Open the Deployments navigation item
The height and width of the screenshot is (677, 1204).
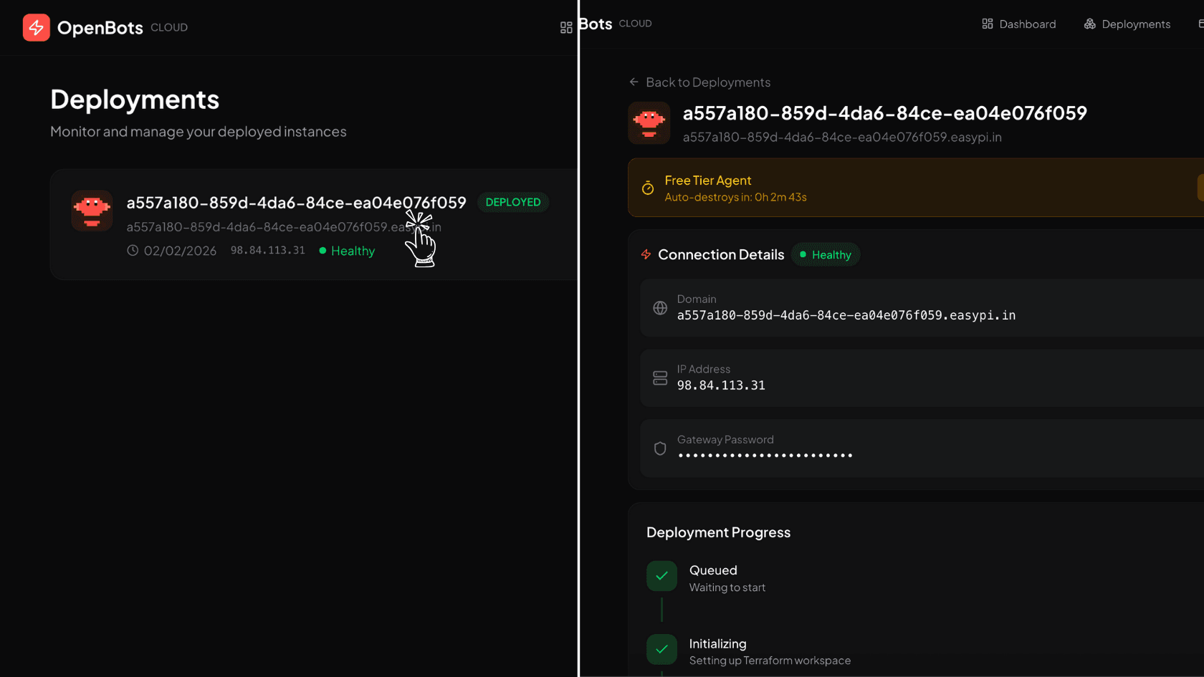pos(1135,24)
